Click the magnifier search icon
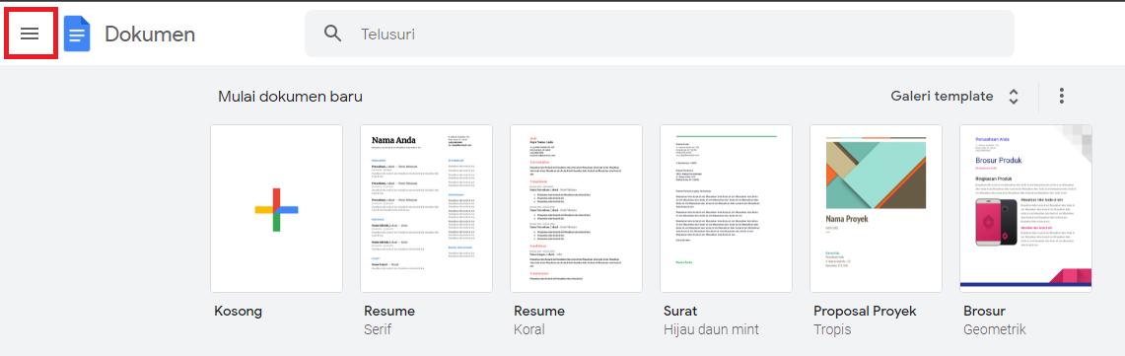 (333, 34)
